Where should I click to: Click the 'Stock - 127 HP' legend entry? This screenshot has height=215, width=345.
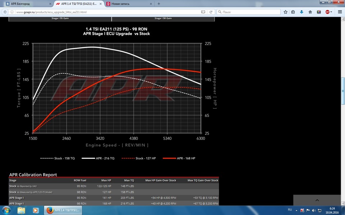pos(139,158)
